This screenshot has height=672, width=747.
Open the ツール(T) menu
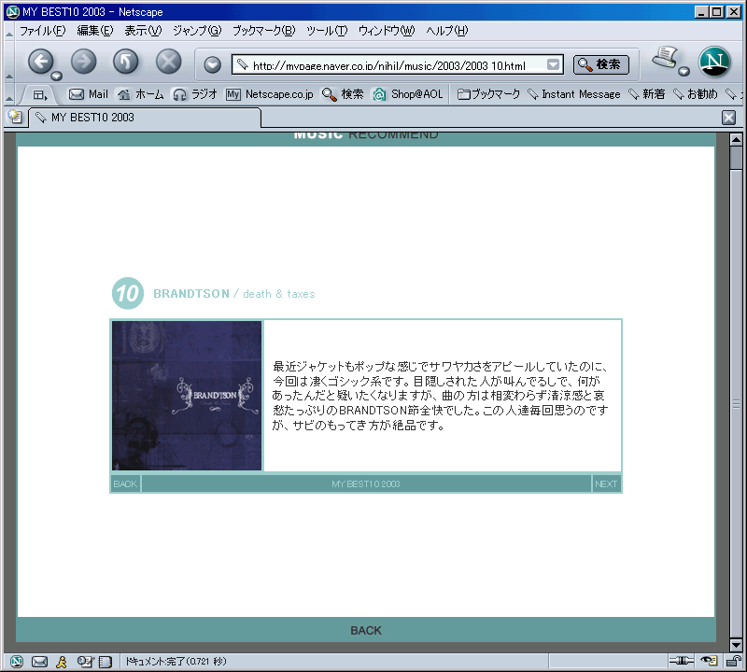pyautogui.click(x=327, y=31)
